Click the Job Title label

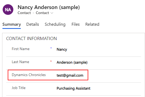(x=18, y=88)
